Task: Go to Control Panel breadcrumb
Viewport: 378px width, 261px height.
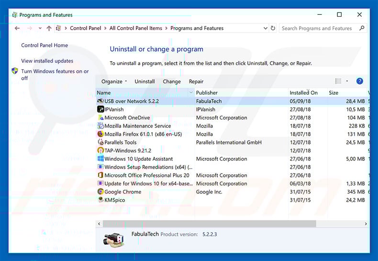Action: pyautogui.click(x=85, y=28)
